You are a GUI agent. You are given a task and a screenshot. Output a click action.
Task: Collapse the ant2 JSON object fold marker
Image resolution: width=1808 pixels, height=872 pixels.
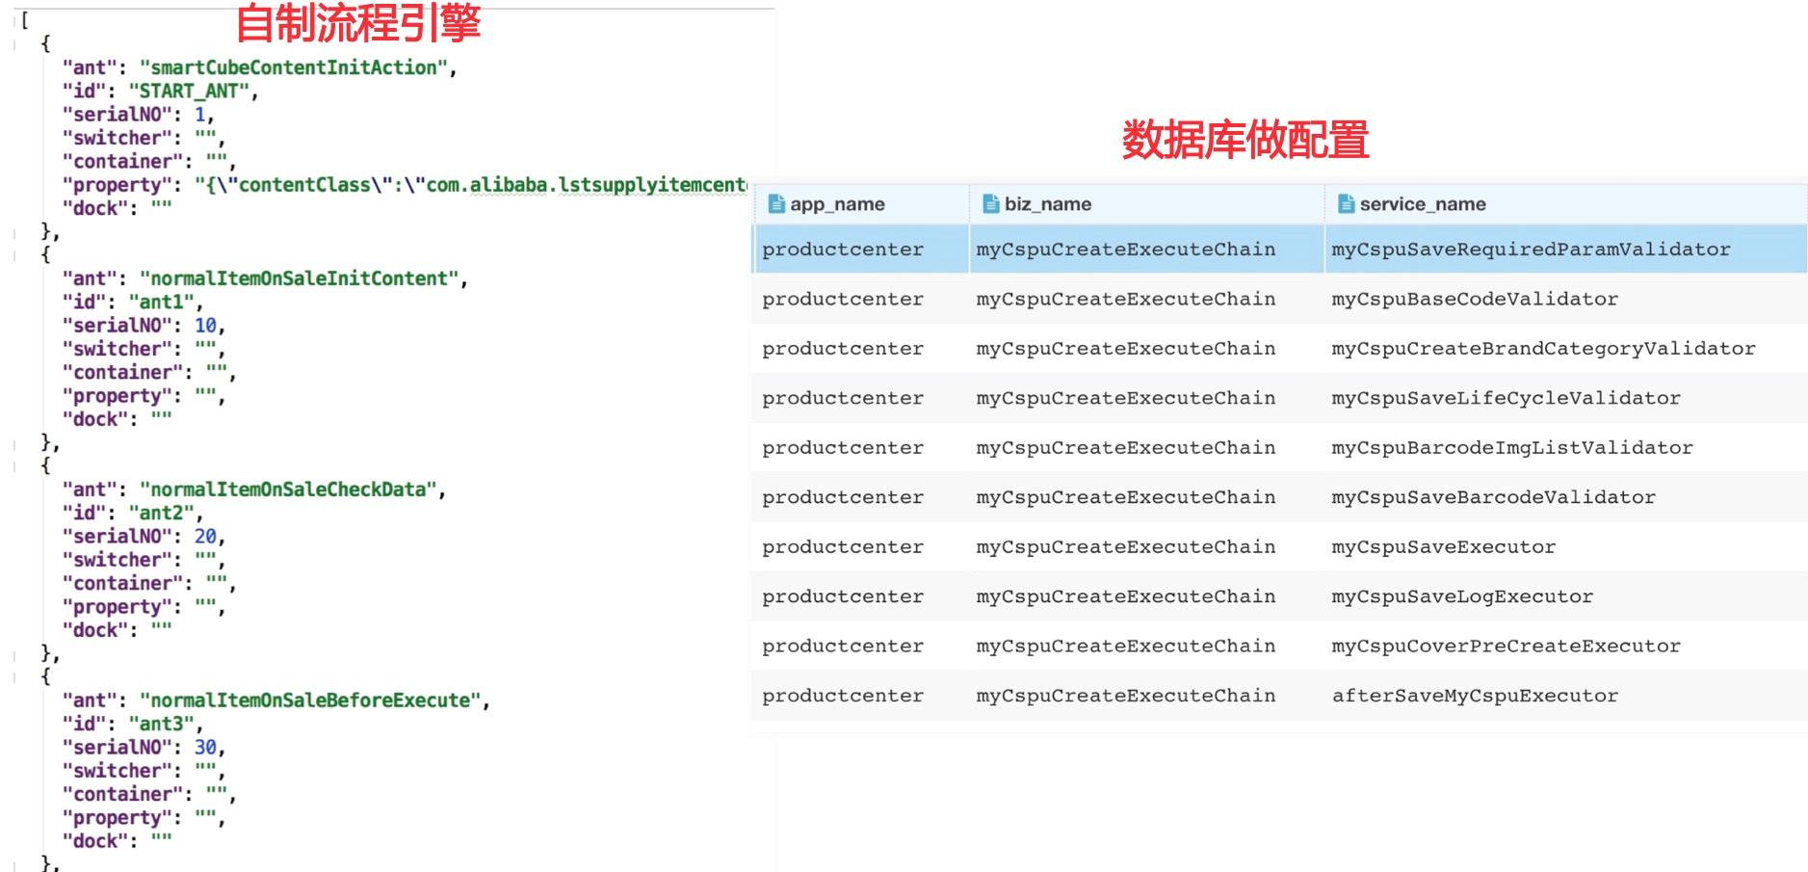pyautogui.click(x=13, y=466)
